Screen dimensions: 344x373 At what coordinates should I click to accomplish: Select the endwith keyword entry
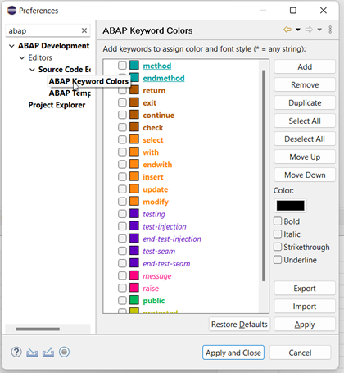[x=157, y=165]
